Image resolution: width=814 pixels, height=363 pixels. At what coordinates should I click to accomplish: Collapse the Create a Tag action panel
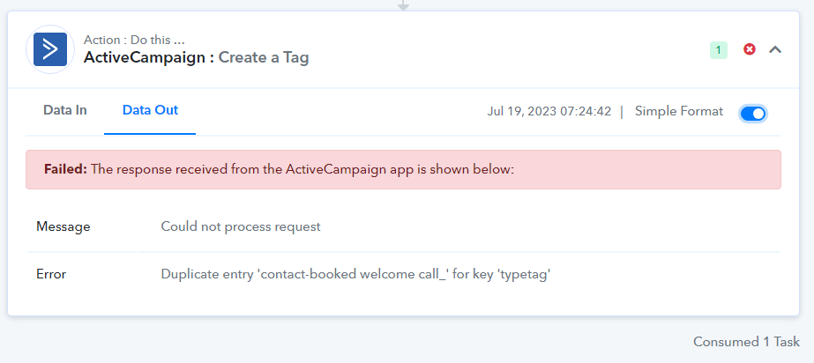pos(775,50)
